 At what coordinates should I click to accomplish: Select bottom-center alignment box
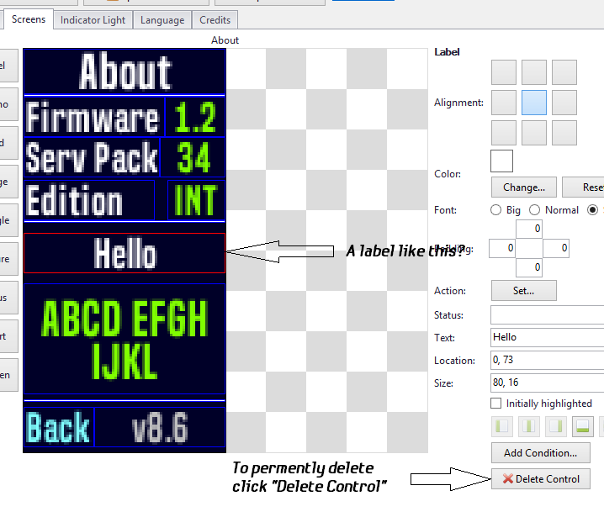pyautogui.click(x=534, y=133)
